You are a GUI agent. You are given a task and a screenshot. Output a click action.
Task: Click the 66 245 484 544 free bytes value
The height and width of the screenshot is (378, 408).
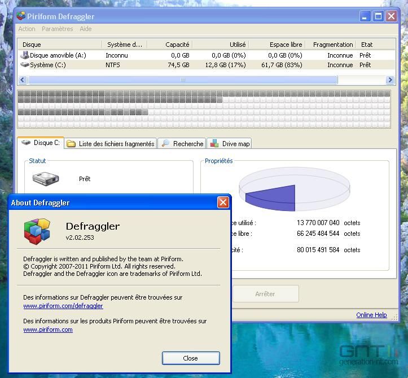pos(318,234)
